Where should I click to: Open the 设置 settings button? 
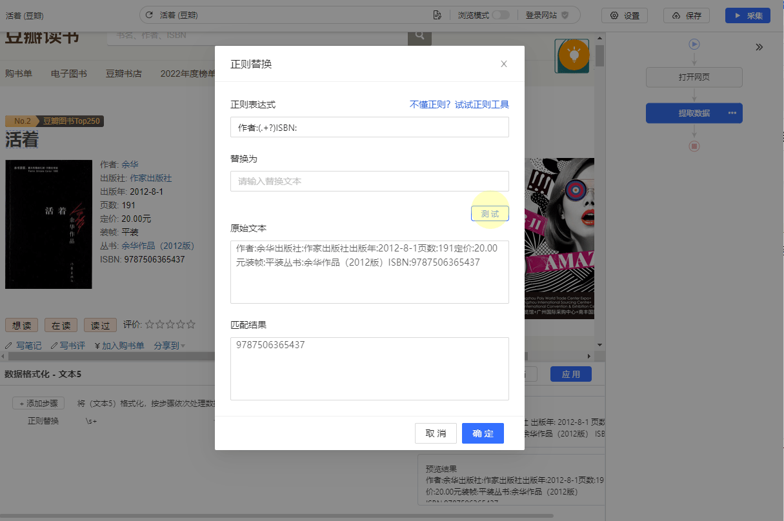tap(625, 15)
